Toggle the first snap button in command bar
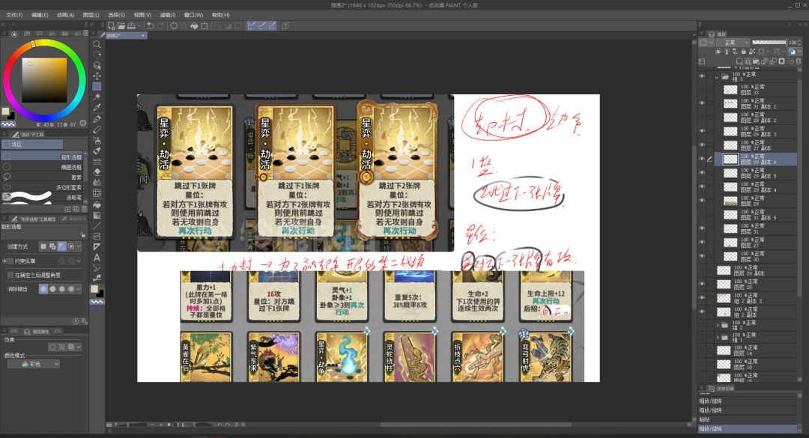809x438 pixels. (251, 25)
